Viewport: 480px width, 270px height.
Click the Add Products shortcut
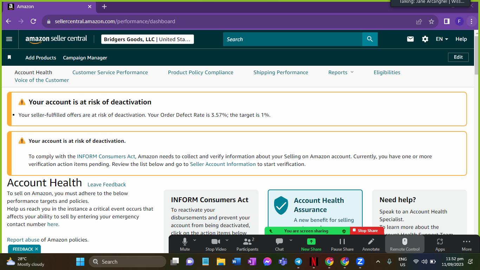(41, 58)
